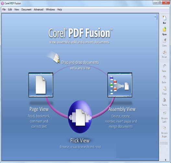The height and width of the screenshot is (163, 171).
Task: Click the Copy toolbar icon
Action: [x=165, y=89]
